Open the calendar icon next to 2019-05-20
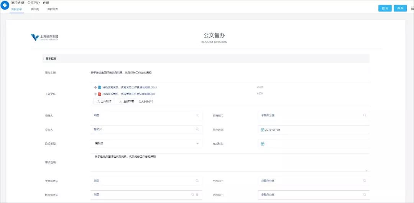The height and width of the screenshot is (203, 414). (262, 129)
